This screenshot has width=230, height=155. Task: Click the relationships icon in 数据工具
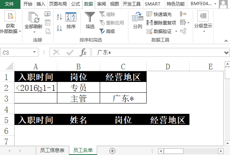(x=183, y=31)
